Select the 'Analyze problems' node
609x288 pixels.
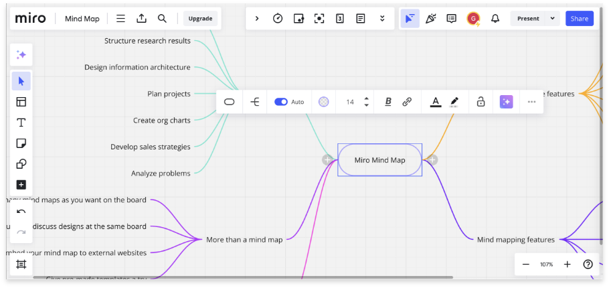pyautogui.click(x=161, y=173)
